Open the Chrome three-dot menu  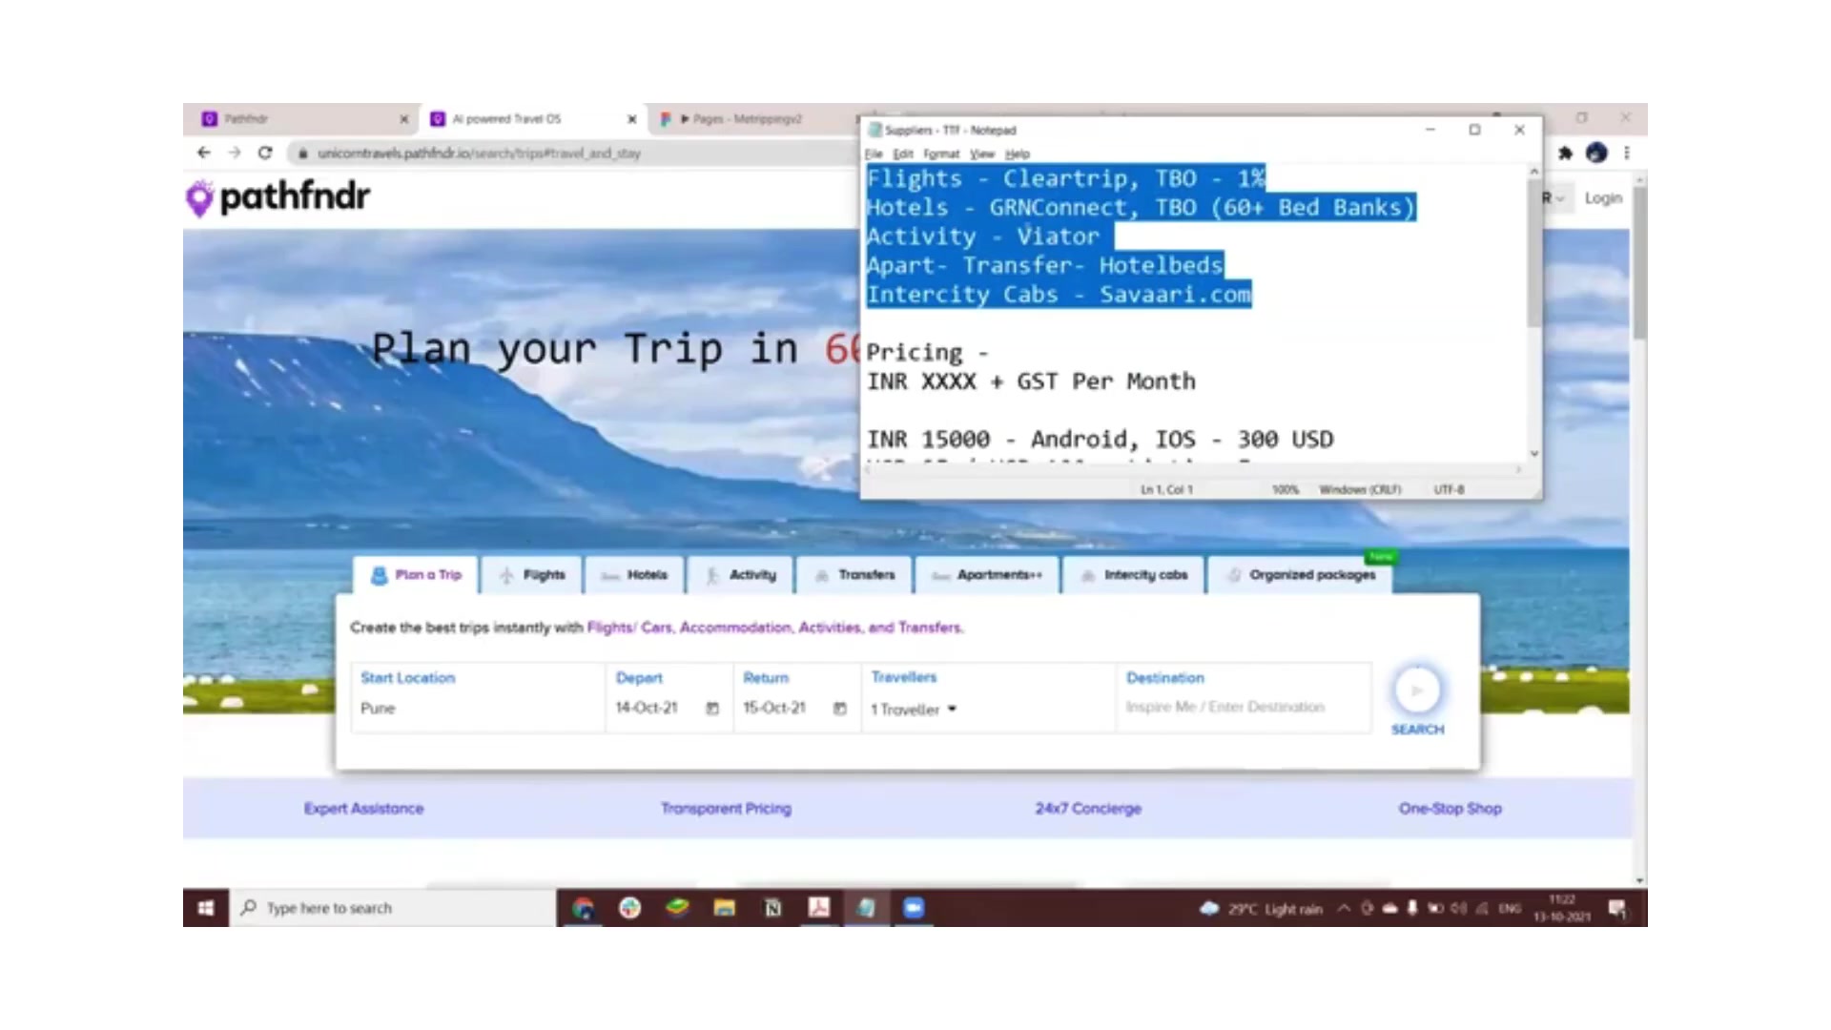tap(1627, 153)
